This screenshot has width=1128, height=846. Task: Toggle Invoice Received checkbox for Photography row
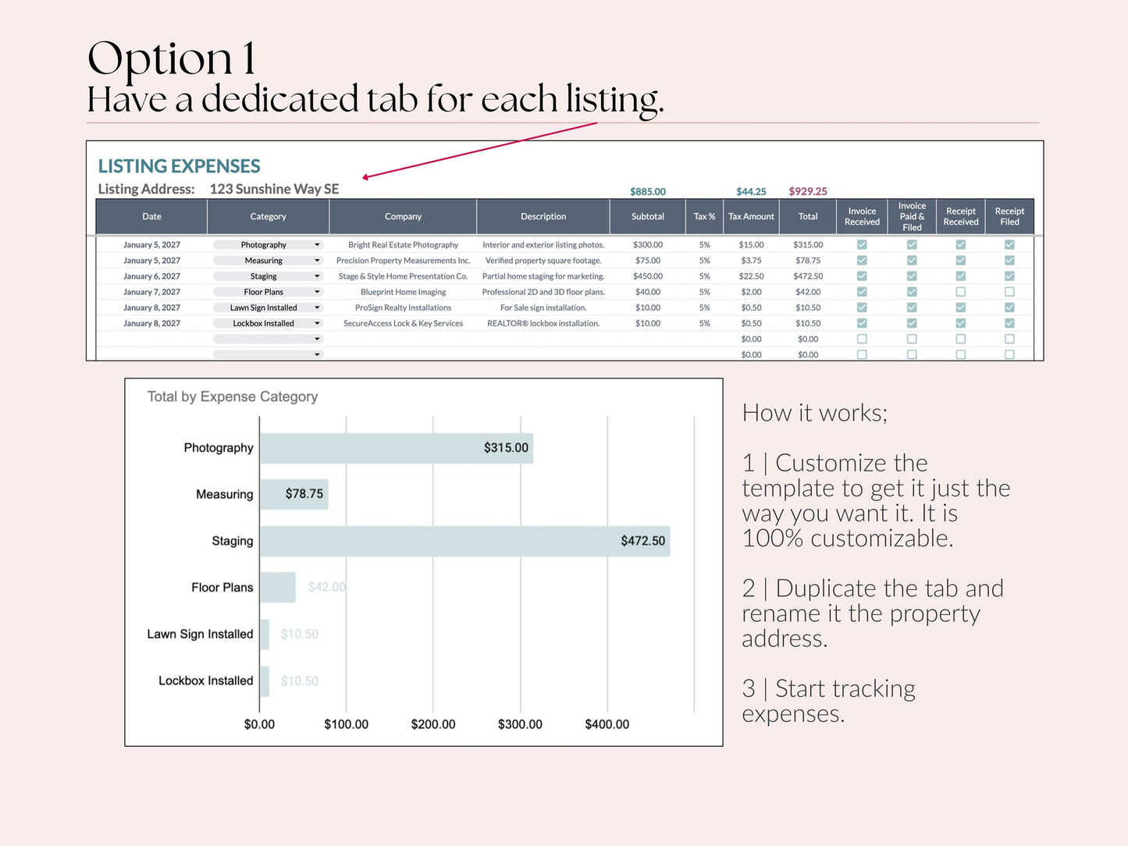862,244
